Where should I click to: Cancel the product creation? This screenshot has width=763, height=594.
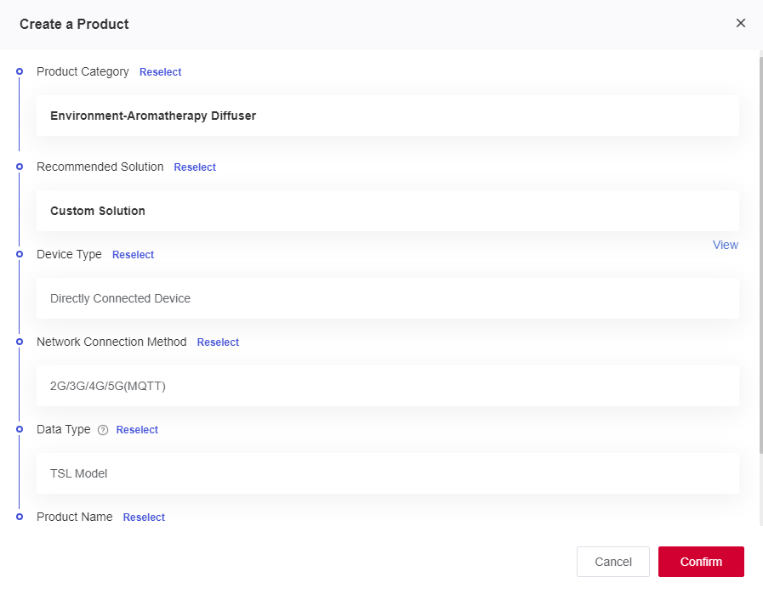[613, 562]
